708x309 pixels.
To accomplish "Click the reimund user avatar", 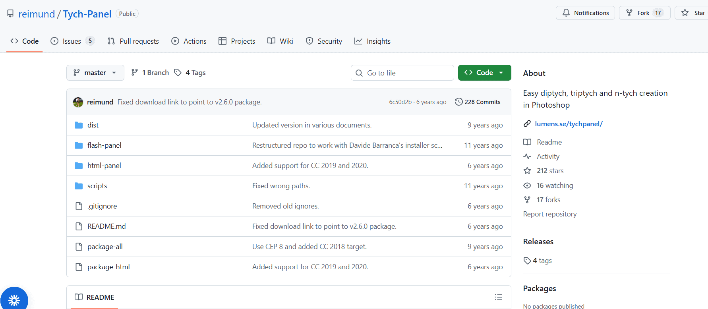I will 78,102.
